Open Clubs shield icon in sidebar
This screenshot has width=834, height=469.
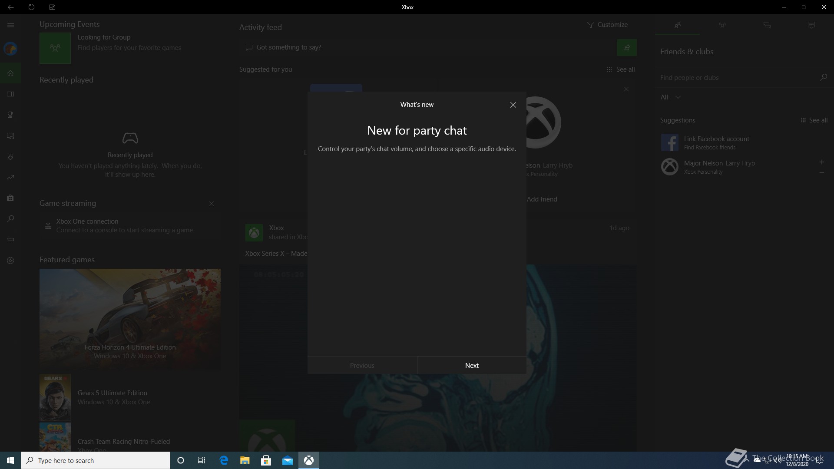[x=10, y=156]
